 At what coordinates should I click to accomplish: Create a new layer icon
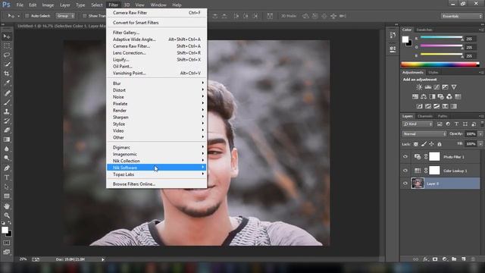pyautogui.click(x=463, y=259)
